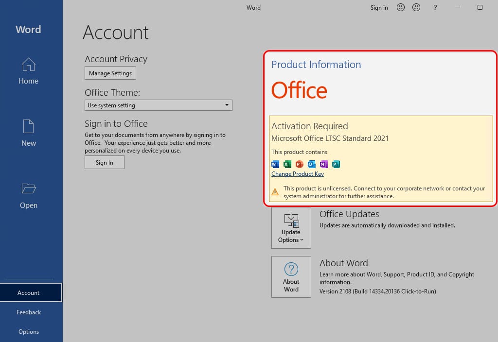Click the 'This product contains' label

[299, 152]
